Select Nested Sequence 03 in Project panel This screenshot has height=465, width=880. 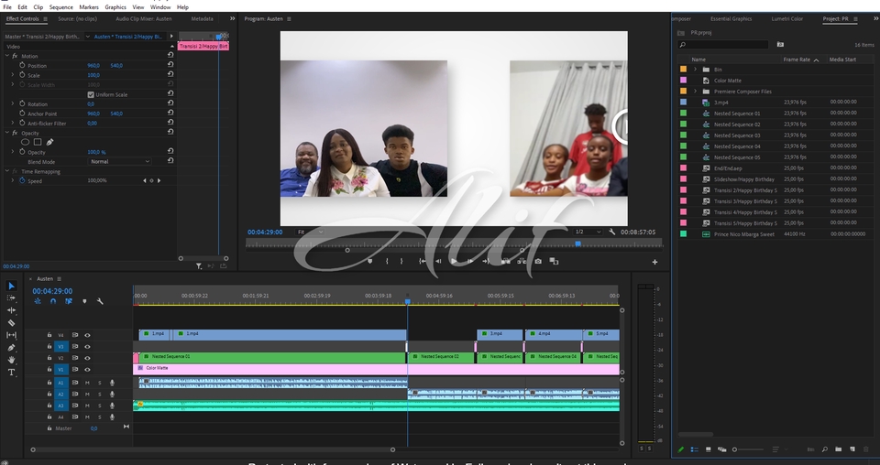coord(737,135)
